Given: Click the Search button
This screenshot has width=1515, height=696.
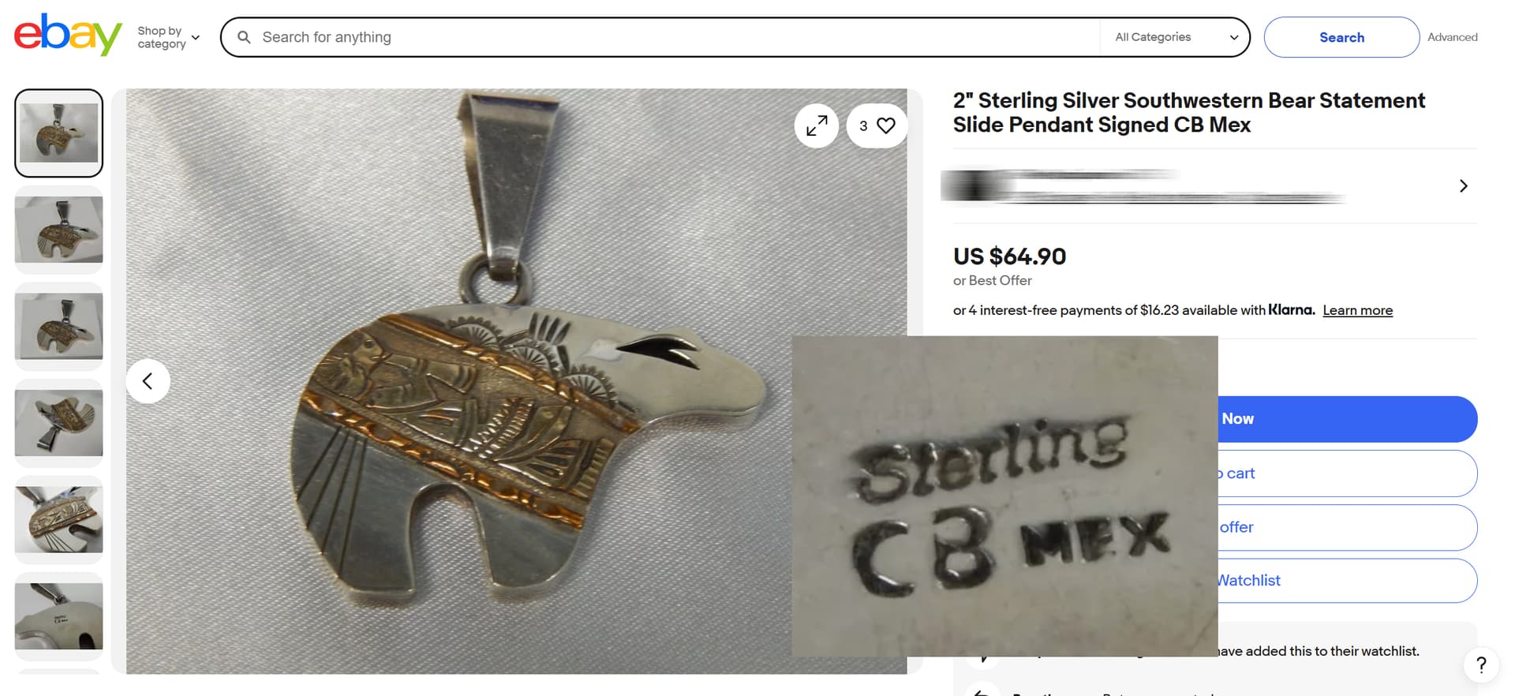Looking at the screenshot, I should tap(1341, 37).
